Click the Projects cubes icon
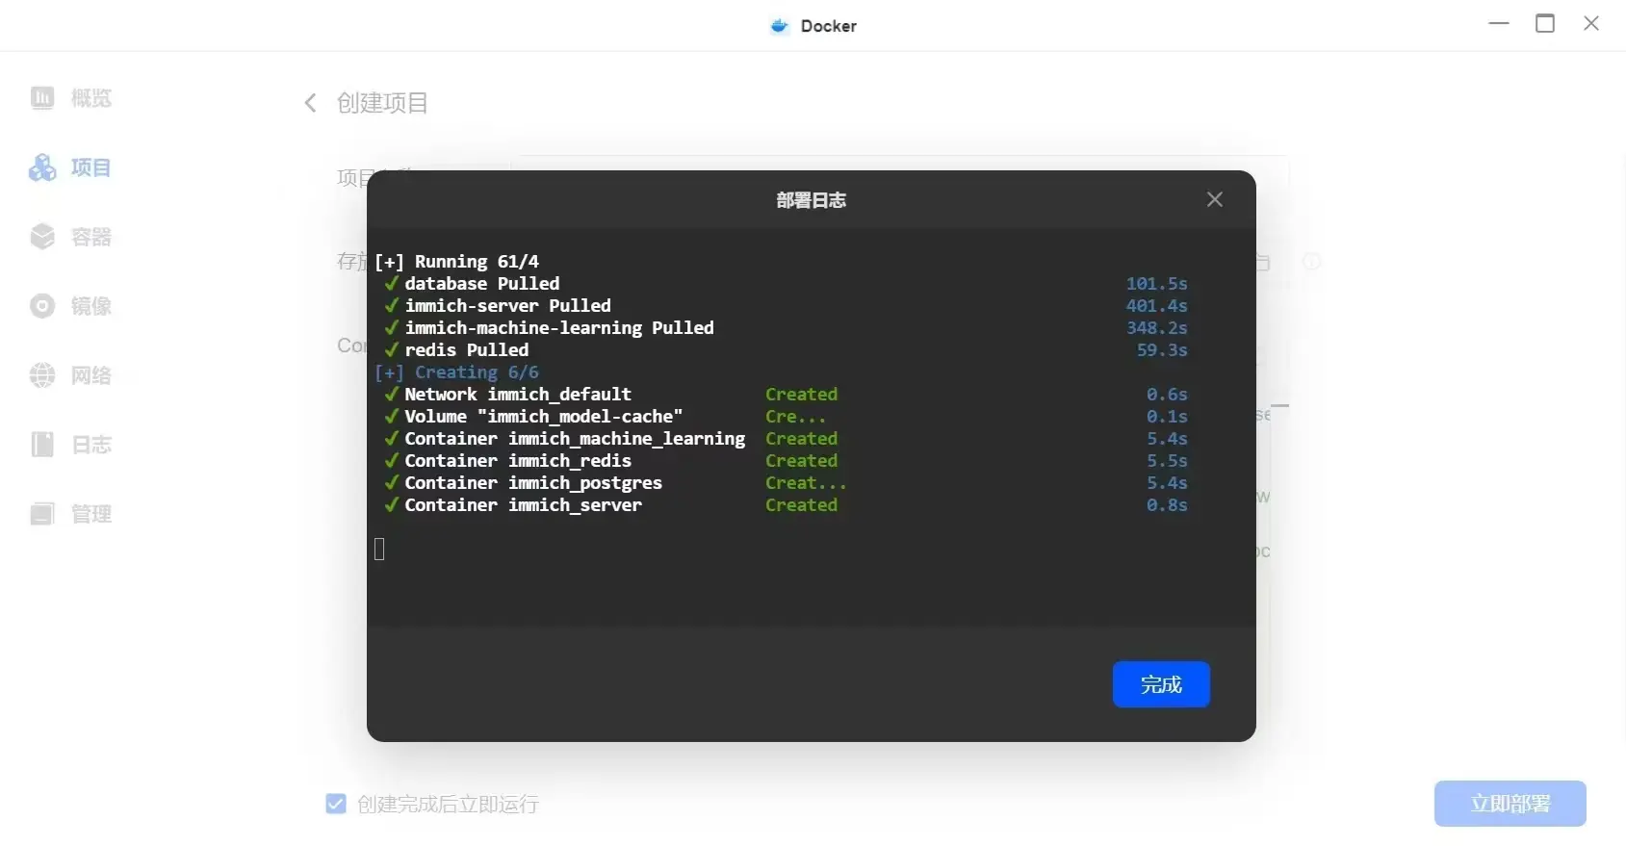1626x846 pixels. (42, 167)
